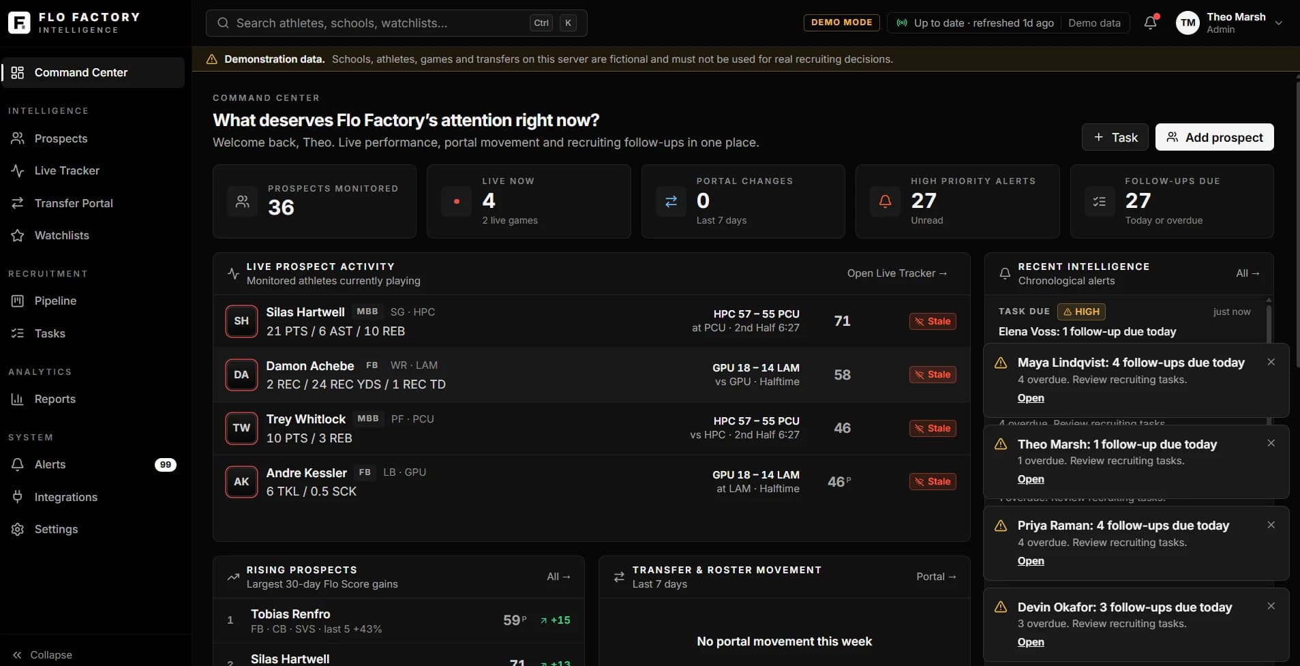Dismiss the Maya Lindqvist follow-up notification
1300x666 pixels.
(x=1271, y=362)
